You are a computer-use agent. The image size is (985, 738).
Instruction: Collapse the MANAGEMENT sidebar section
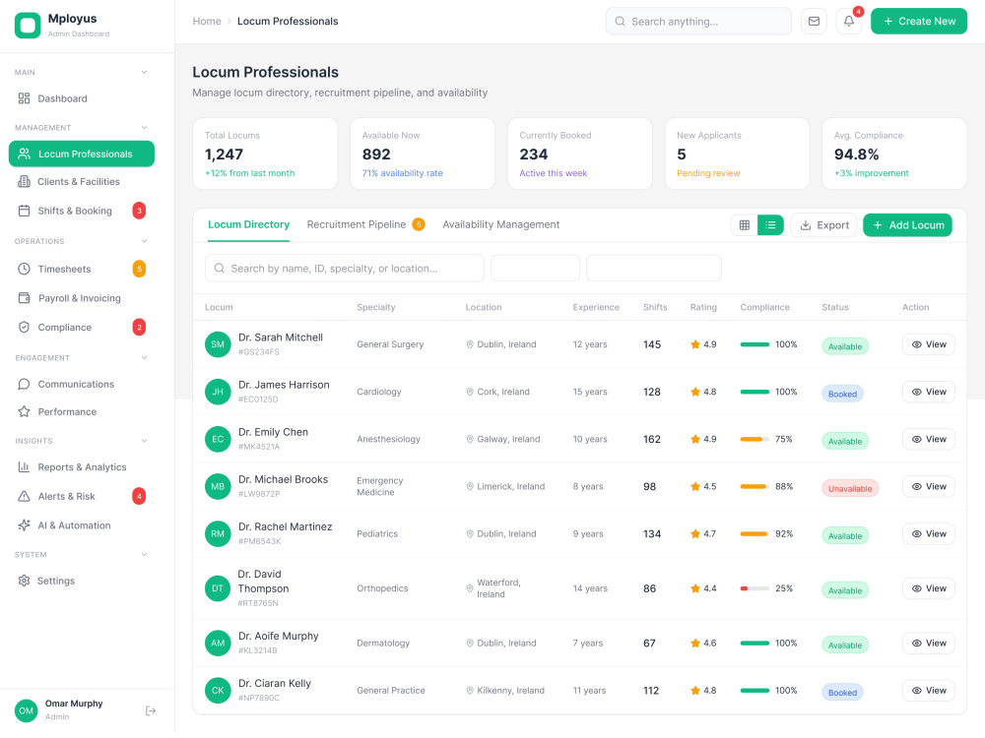click(145, 127)
